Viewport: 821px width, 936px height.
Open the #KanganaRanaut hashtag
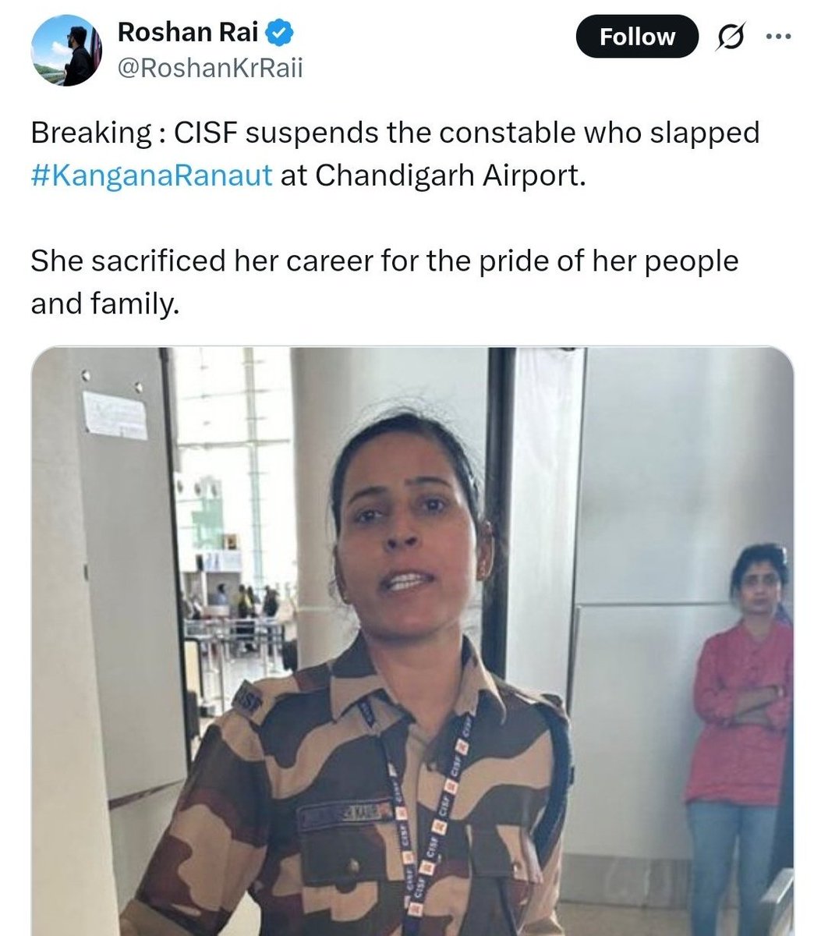click(152, 175)
